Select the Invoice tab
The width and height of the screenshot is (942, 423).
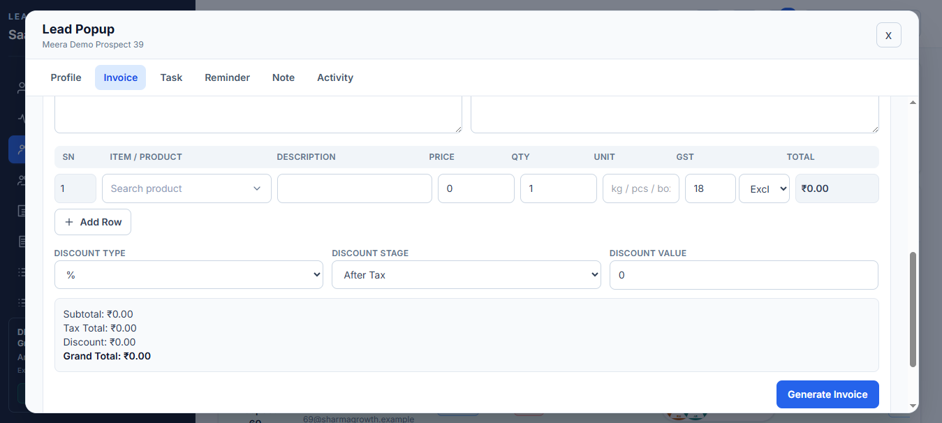(121, 77)
